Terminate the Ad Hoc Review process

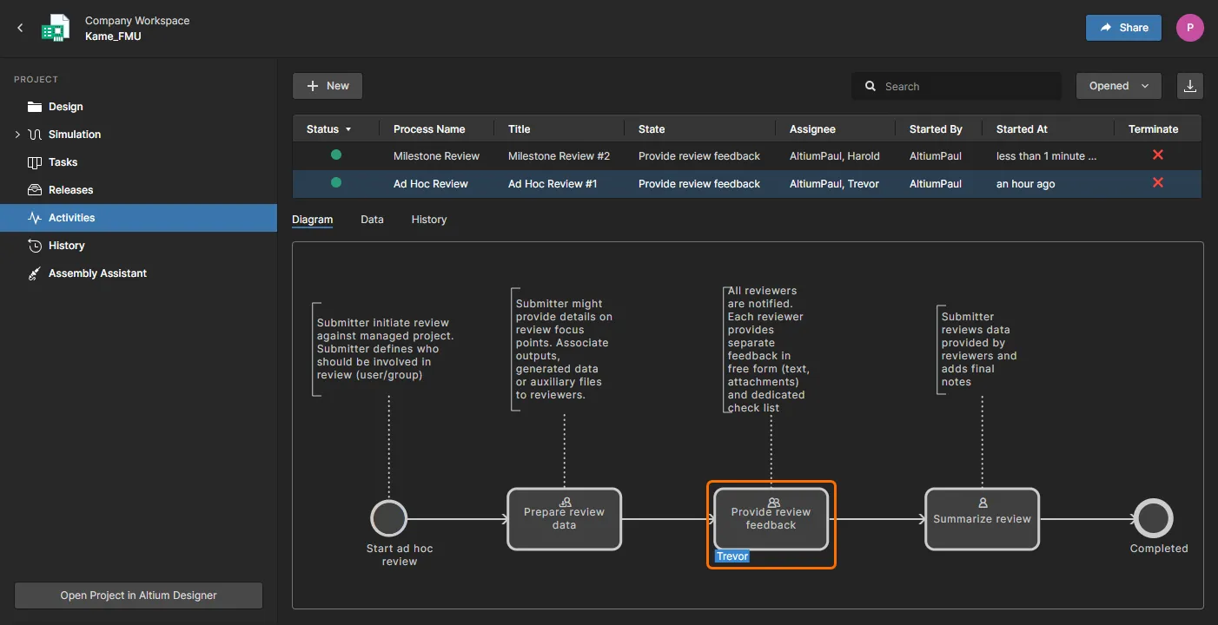[1157, 183]
